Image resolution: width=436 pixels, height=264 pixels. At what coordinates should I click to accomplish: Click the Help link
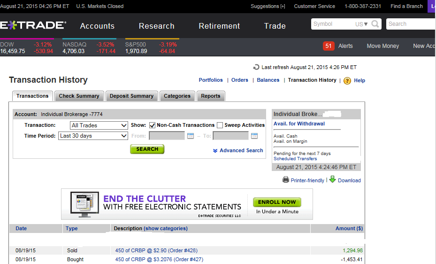click(360, 80)
